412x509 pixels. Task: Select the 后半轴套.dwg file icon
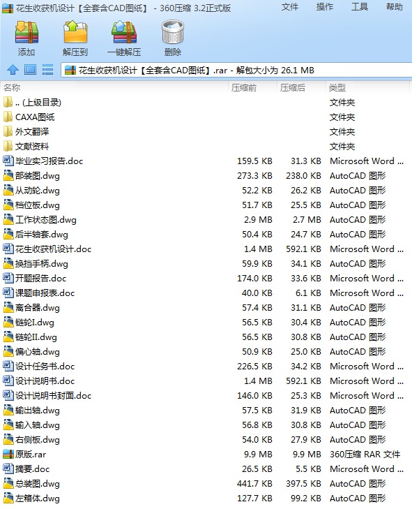8,234
